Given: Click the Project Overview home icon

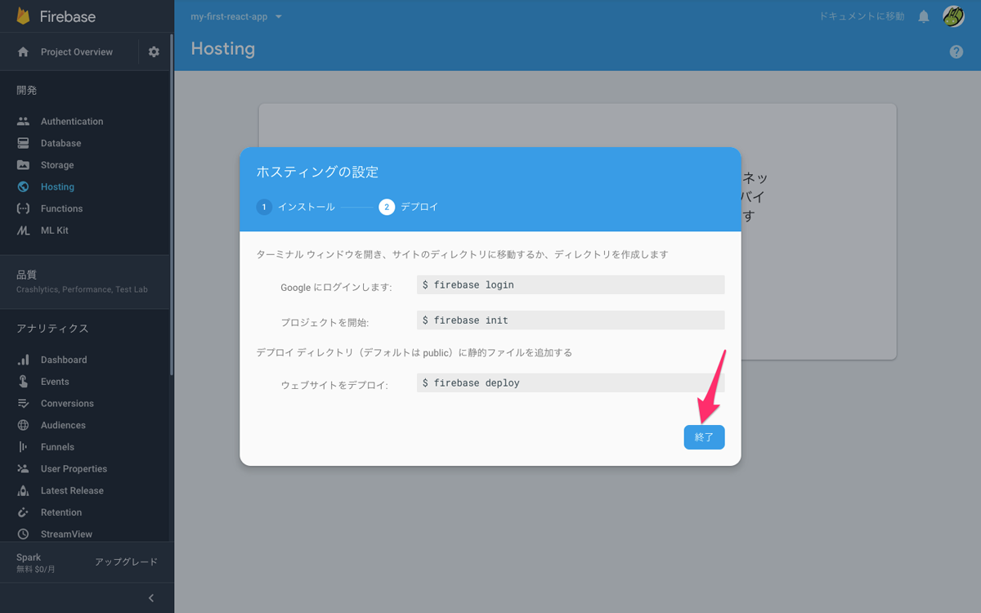Looking at the screenshot, I should 23,51.
